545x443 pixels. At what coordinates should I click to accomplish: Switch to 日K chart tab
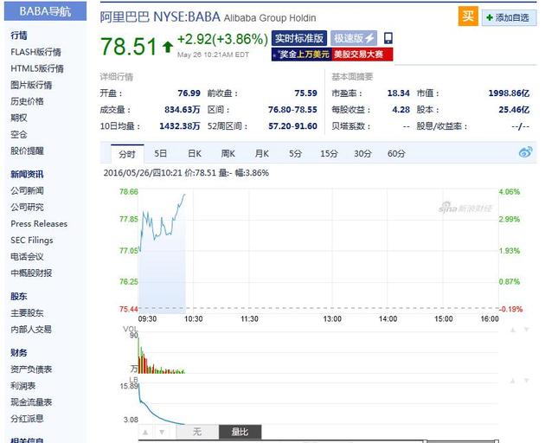click(x=195, y=153)
